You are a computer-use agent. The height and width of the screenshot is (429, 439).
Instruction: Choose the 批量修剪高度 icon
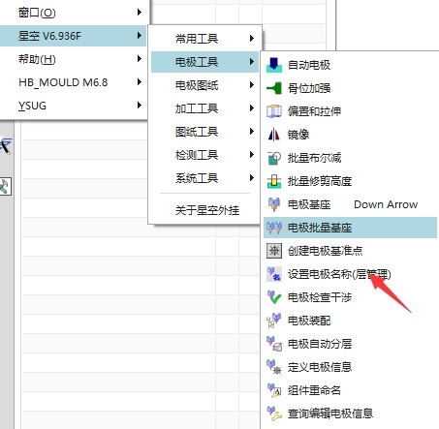pos(274,181)
